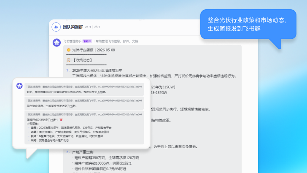This screenshot has width=307, height=173.
Task: Select the line 组件产能突破1000GW,供需比超2:1
Action: (x=103, y=163)
